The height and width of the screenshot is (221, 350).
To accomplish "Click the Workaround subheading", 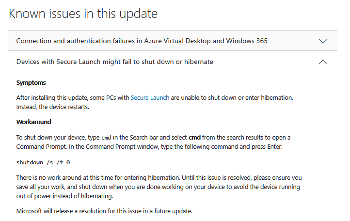I will (x=33, y=122).
